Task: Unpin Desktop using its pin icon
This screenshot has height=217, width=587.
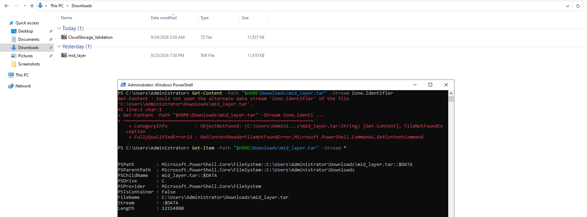Action: point(51,31)
